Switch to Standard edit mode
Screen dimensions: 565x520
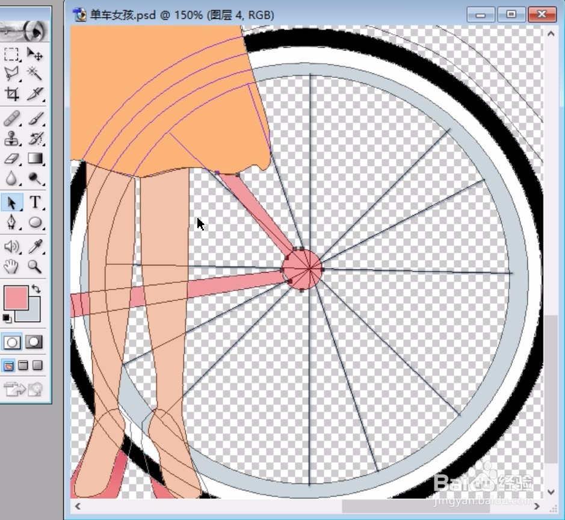click(12, 342)
